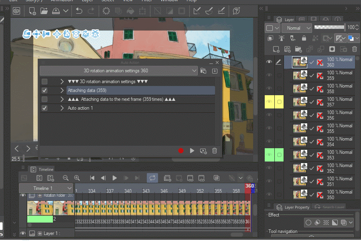Click the new raster layer icon
Viewport: 361px width, 241px height.
click(x=276, y=49)
